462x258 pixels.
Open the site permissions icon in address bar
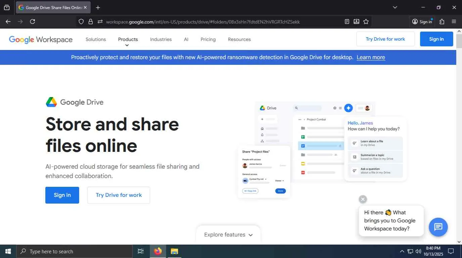pos(100,21)
